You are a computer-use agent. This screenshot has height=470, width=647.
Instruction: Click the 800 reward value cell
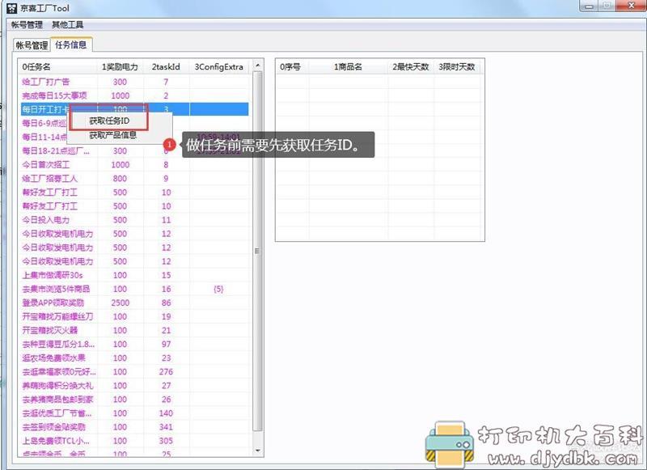coord(120,179)
